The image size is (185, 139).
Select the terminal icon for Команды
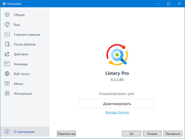7,64
